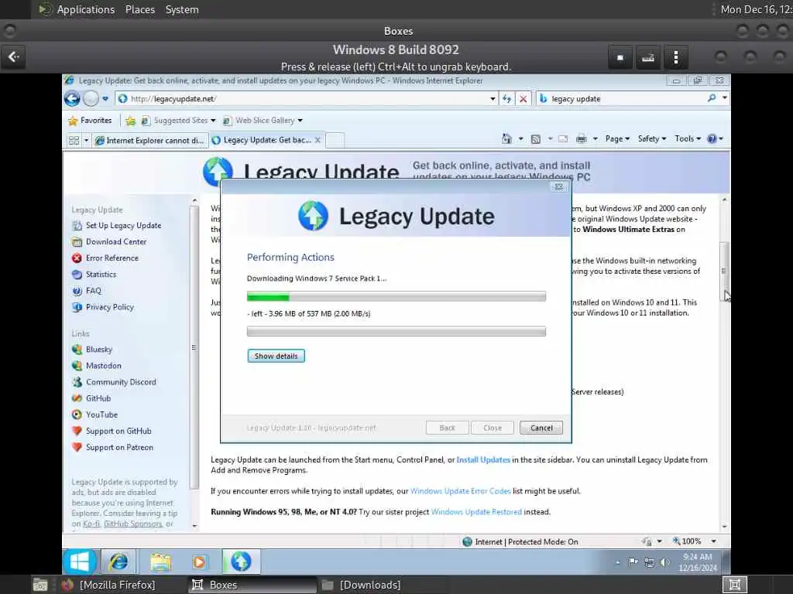Open Boxes three-dot menu

[x=675, y=57]
